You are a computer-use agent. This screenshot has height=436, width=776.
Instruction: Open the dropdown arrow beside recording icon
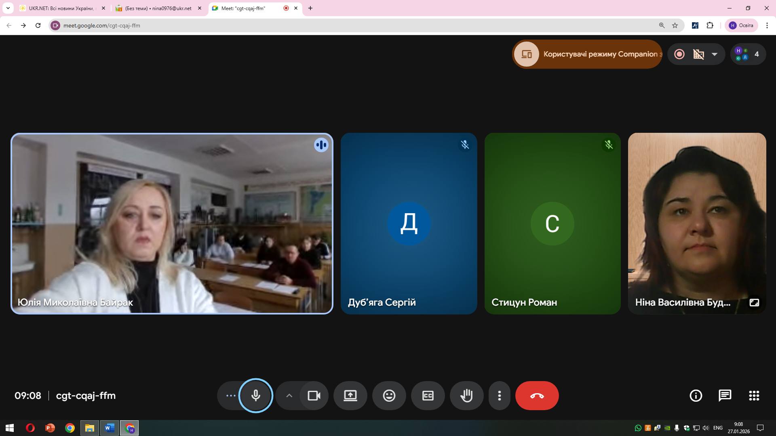coord(715,54)
